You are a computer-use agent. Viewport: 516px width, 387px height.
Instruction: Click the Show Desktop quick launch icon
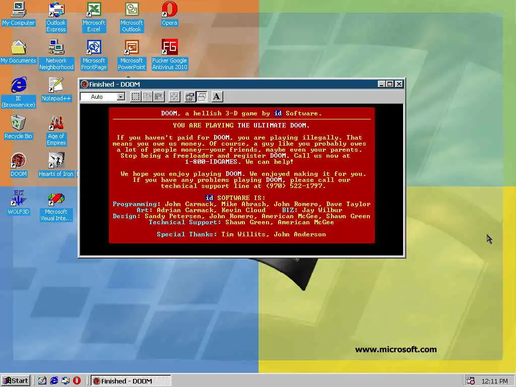(42, 381)
